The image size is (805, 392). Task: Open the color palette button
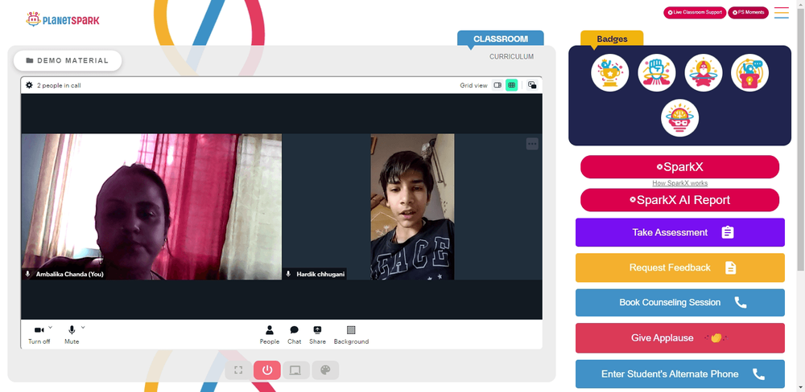(325, 370)
